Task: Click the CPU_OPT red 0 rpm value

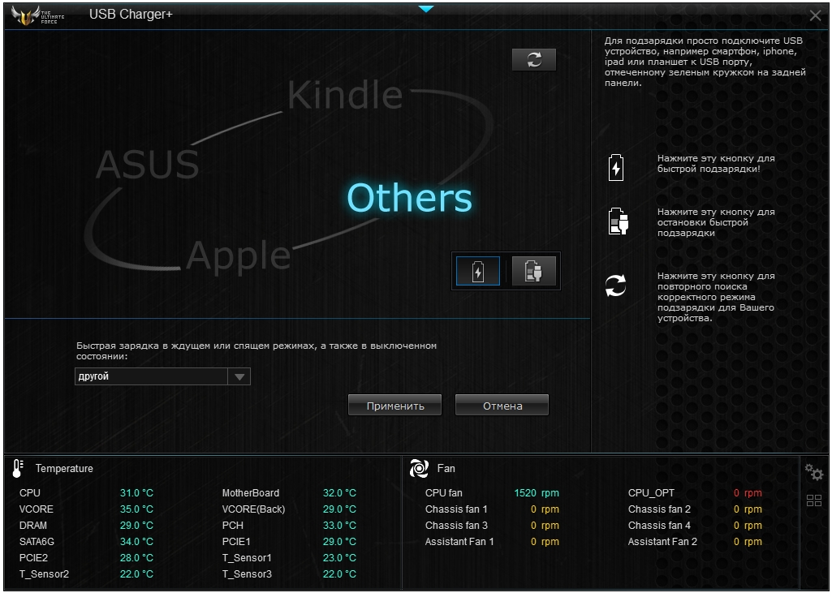Action: (x=748, y=493)
